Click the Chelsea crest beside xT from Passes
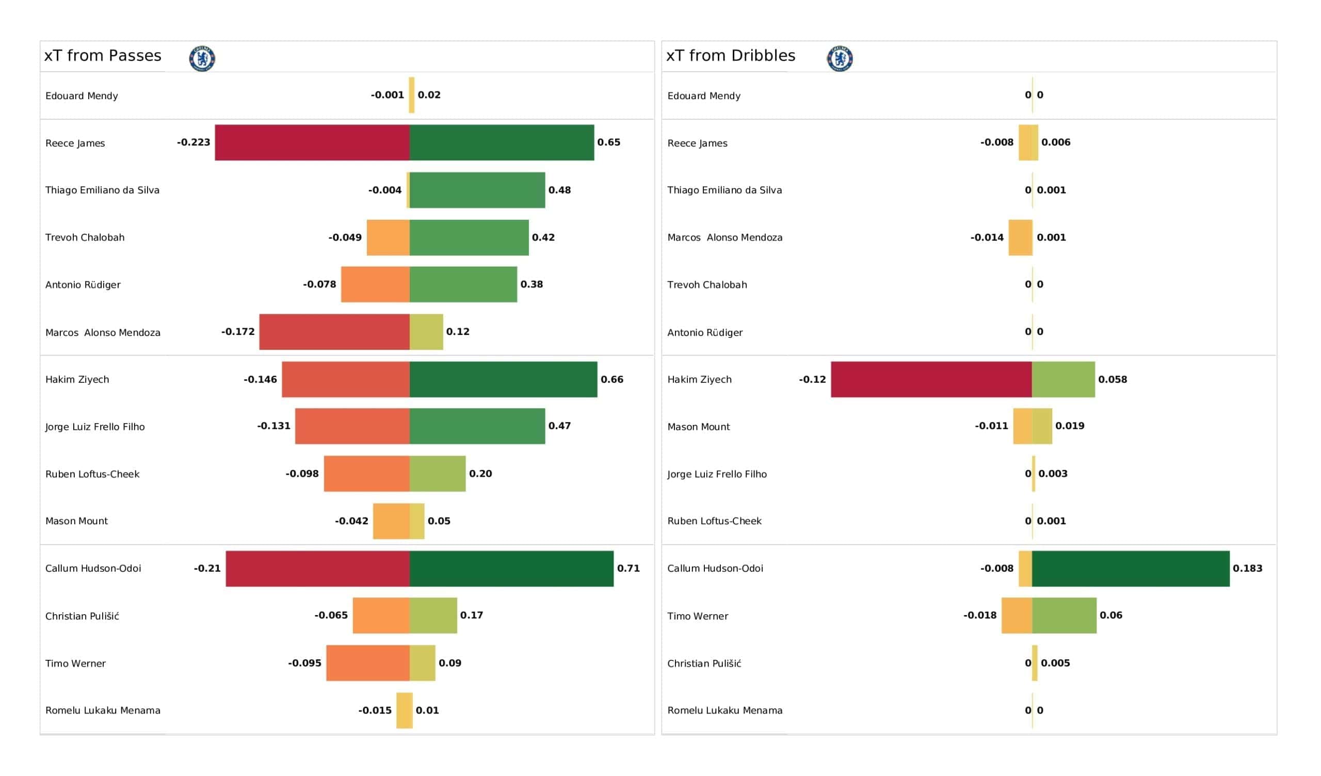 (202, 58)
